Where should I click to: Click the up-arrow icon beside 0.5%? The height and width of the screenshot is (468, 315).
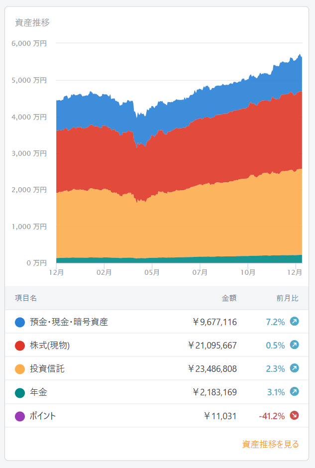tap(294, 345)
